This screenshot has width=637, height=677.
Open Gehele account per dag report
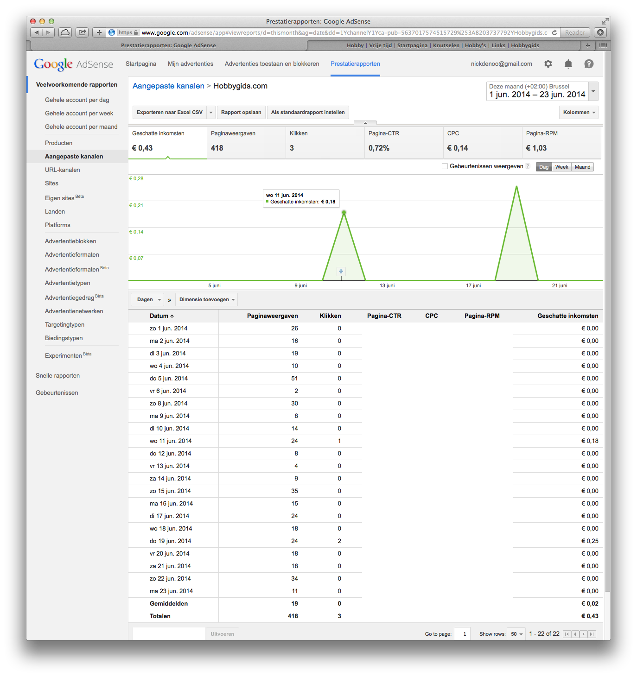tap(77, 100)
